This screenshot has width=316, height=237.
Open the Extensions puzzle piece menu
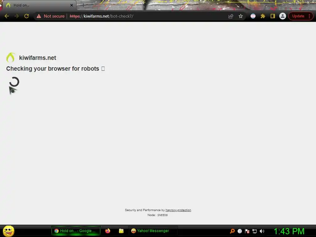[263, 16]
